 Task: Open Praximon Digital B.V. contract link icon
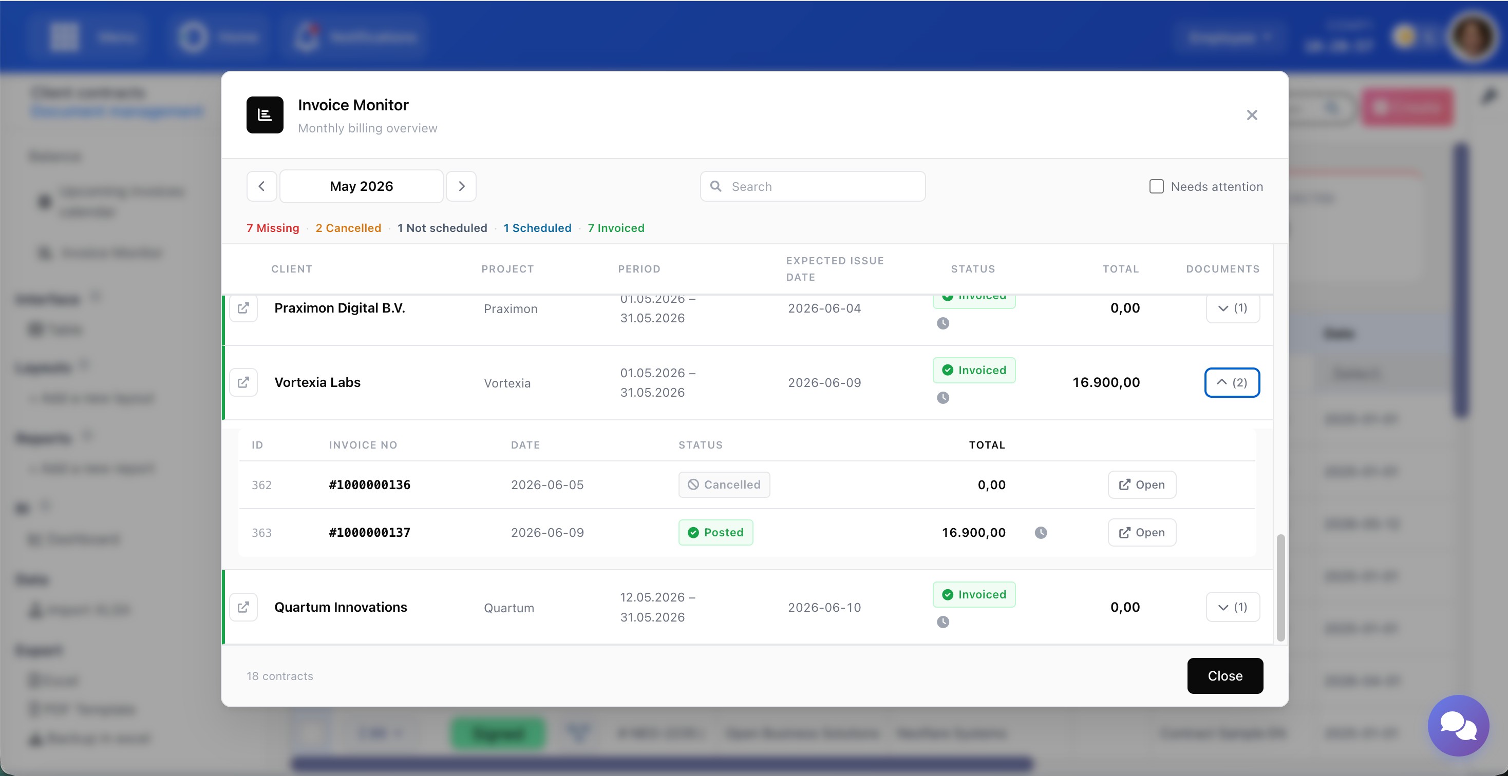243,307
